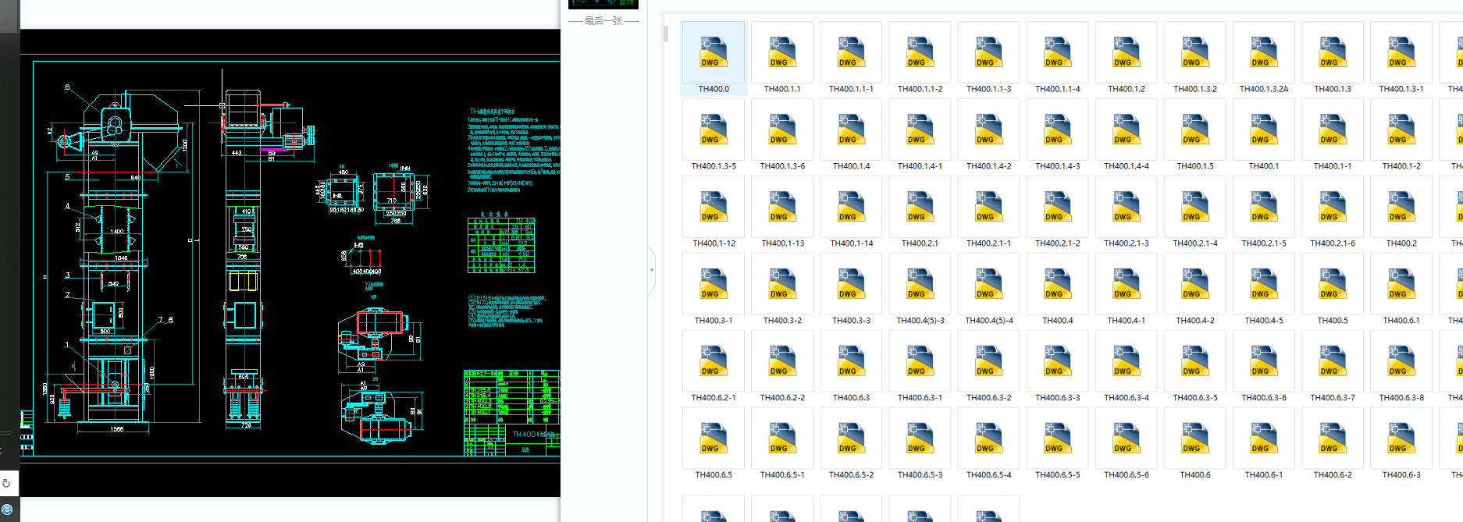Click the TH400.1.1-4 DWG file icon
This screenshot has height=522, width=1463.
(1057, 51)
